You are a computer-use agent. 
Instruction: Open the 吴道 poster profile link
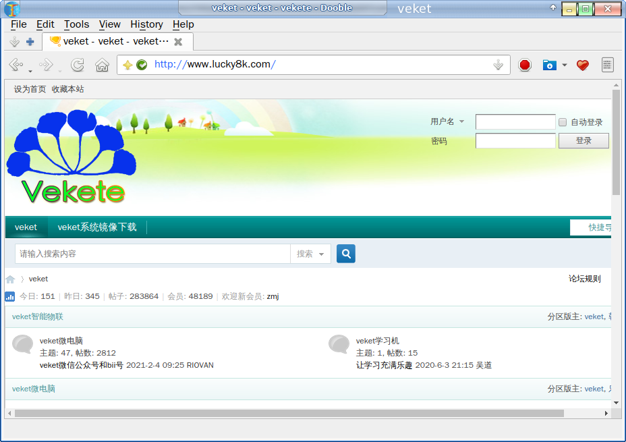(484, 365)
